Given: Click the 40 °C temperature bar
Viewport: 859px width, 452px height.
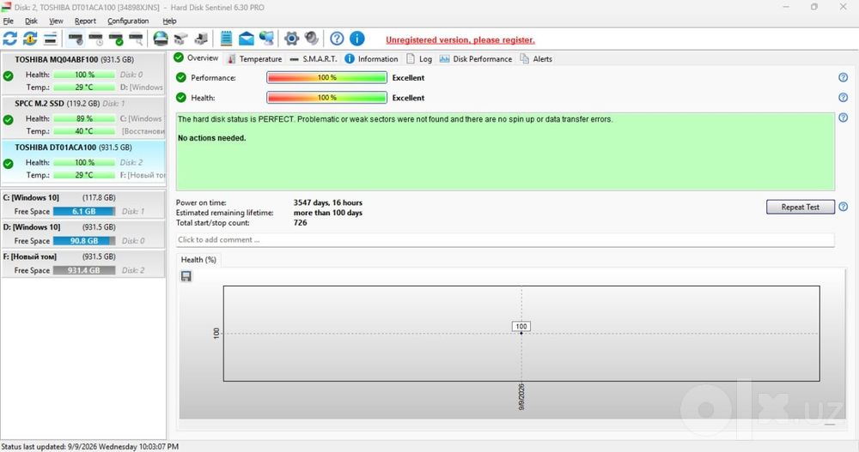Looking at the screenshot, I should [x=84, y=131].
